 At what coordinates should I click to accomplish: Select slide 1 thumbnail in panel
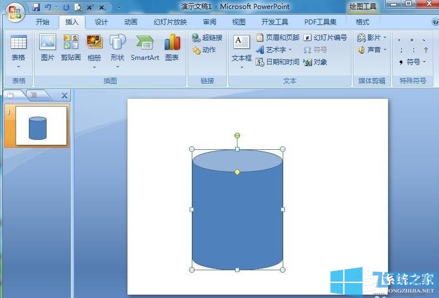pyautogui.click(x=41, y=126)
